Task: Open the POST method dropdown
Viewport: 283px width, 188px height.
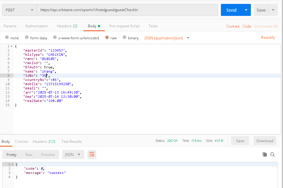Action: coord(19,10)
